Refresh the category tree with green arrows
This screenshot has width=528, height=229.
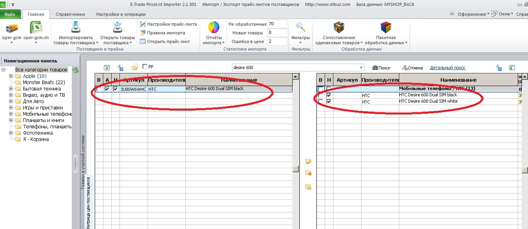point(75,70)
